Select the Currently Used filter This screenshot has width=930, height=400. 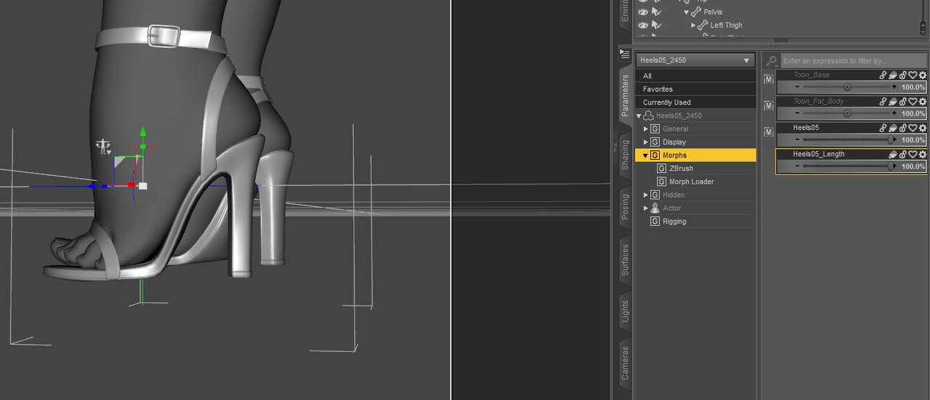click(x=695, y=102)
